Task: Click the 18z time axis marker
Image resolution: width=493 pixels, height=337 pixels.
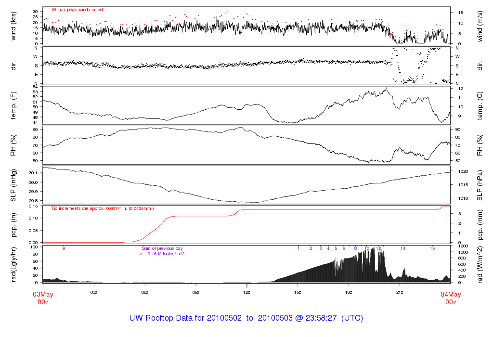Action: pos(349,292)
